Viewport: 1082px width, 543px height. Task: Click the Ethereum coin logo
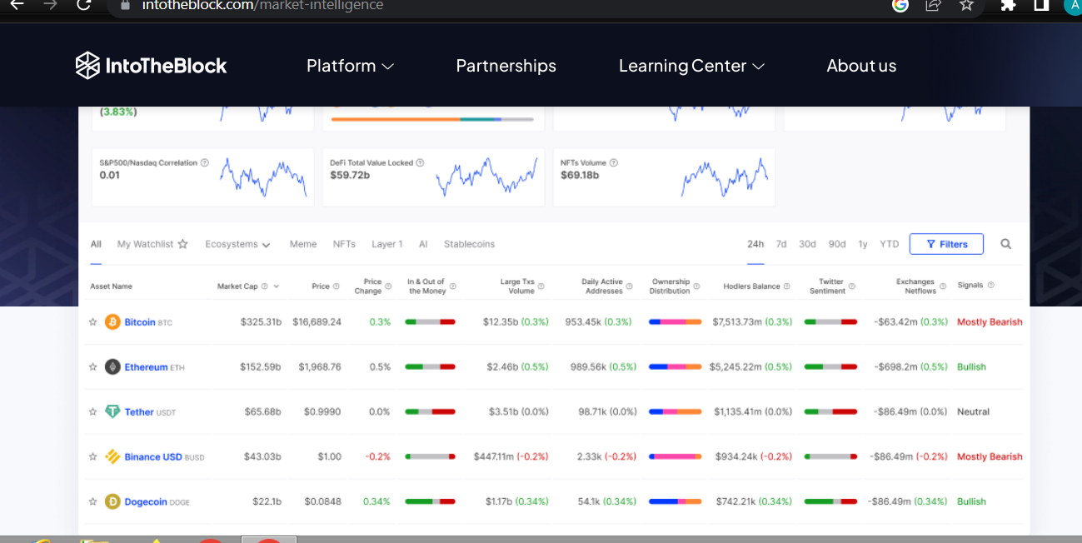point(112,366)
